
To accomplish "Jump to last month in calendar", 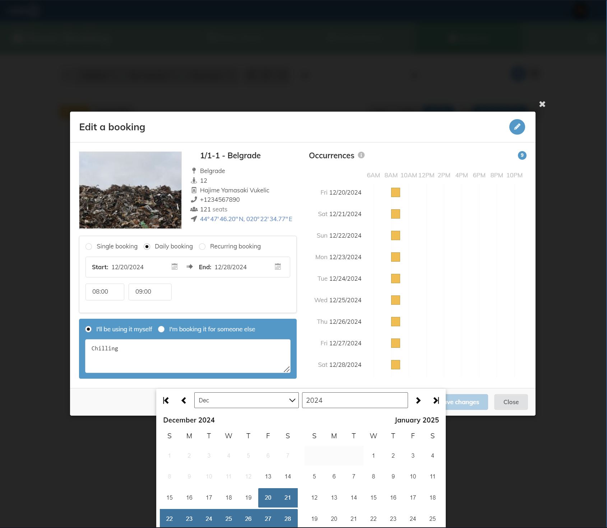I will [436, 400].
